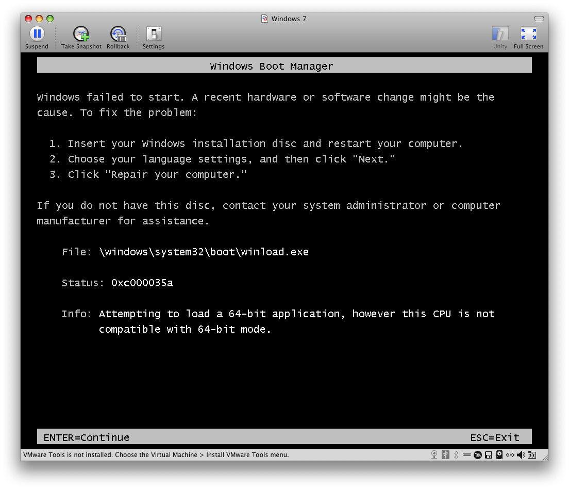This screenshot has width=569, height=489.
Task: Click the 'VMware Tools is not installed' message
Action: [156, 454]
